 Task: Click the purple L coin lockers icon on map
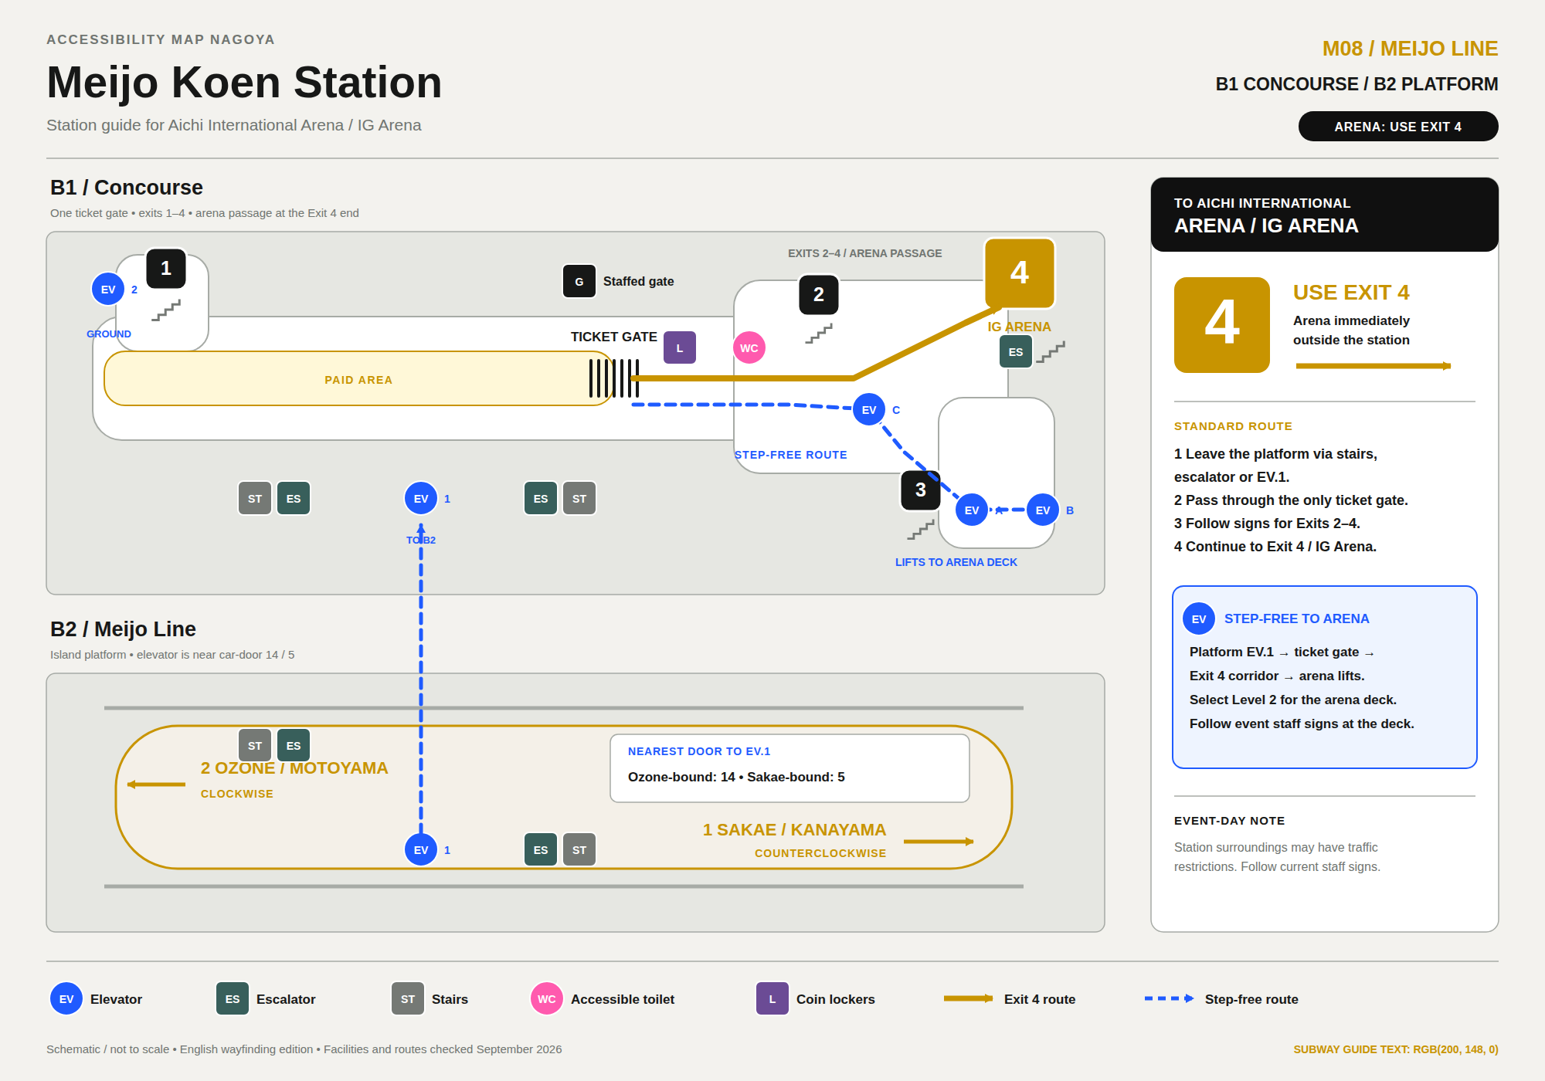pos(680,348)
